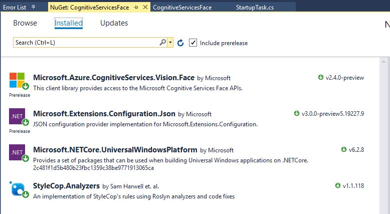Click the StyleCop.Analyzers package icon

(17, 188)
